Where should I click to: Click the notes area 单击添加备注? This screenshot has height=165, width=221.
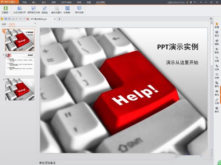coord(47,163)
